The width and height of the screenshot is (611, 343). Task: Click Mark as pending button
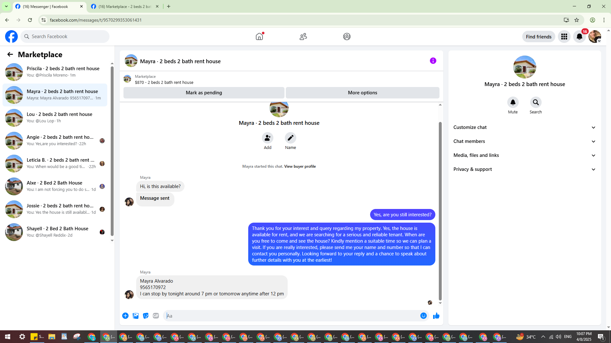[204, 93]
